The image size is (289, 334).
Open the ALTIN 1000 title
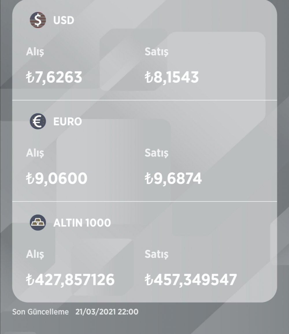82,223
